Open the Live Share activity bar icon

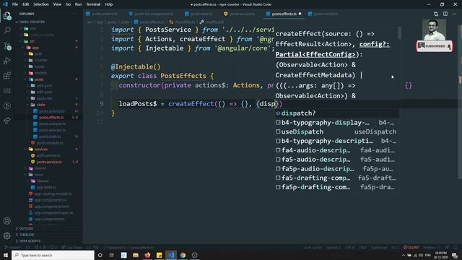coord(7,121)
